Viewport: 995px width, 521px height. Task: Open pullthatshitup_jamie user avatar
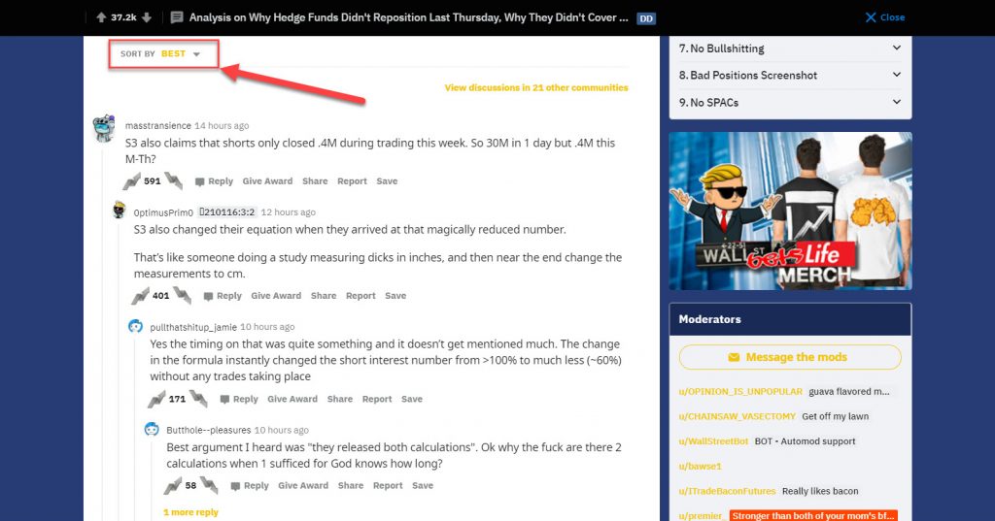135,326
